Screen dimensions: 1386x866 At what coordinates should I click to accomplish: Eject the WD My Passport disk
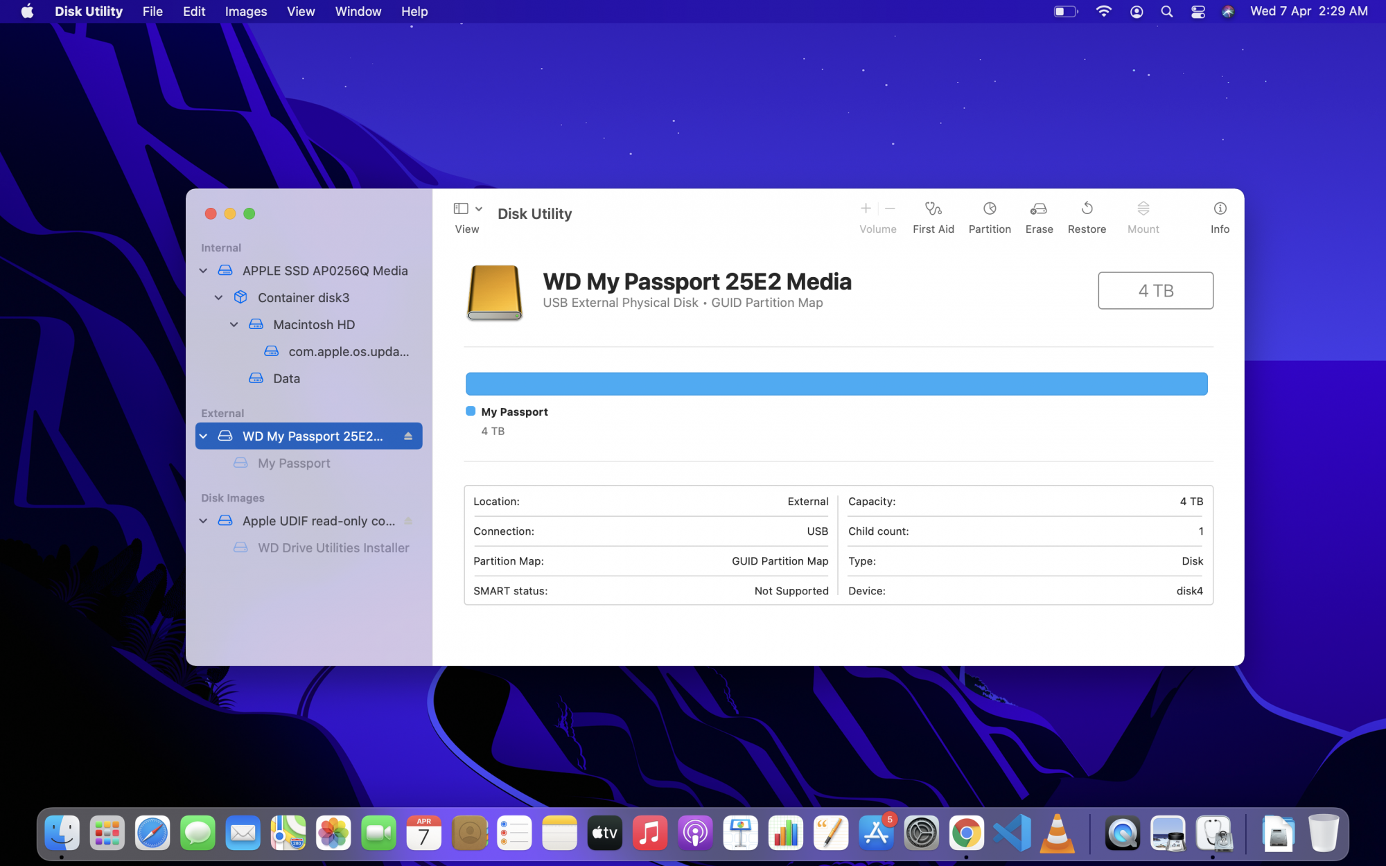pyautogui.click(x=408, y=436)
